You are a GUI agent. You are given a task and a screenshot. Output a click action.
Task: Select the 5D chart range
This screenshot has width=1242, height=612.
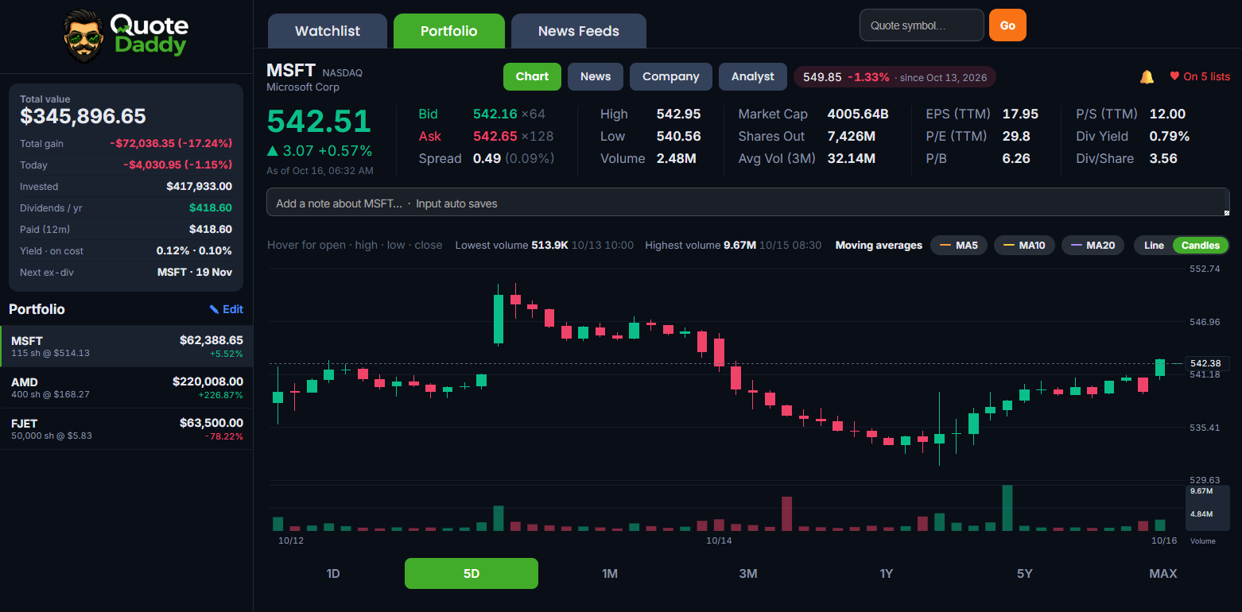(472, 573)
